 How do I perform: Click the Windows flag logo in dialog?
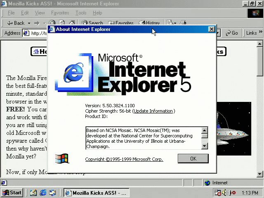coord(62,158)
